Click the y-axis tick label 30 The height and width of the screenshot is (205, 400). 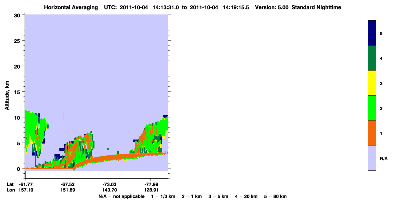click(x=18, y=15)
